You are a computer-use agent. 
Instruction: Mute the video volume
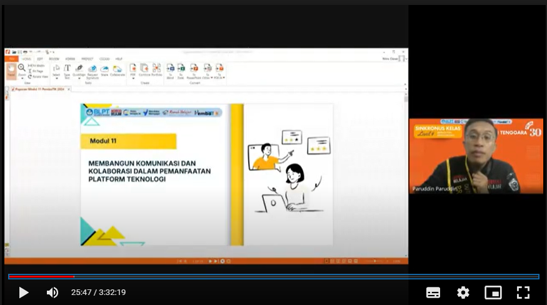[53, 293]
